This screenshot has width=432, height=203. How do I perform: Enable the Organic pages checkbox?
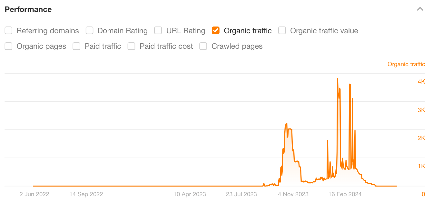[8, 46]
